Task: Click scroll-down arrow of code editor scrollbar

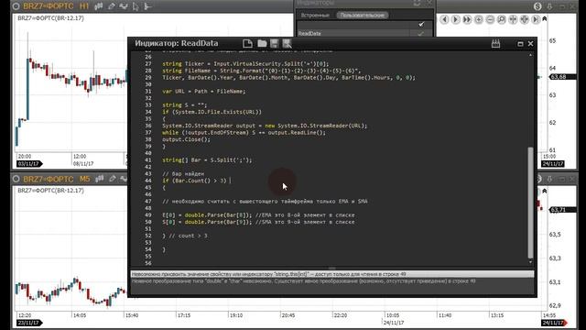Action: point(530,262)
